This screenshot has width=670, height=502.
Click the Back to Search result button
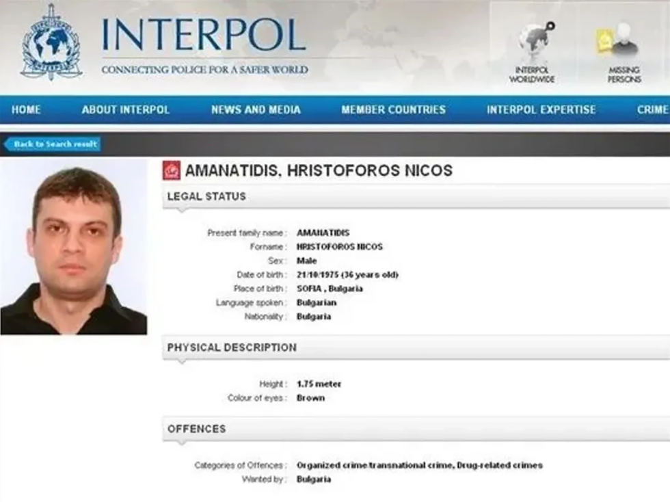click(x=52, y=144)
